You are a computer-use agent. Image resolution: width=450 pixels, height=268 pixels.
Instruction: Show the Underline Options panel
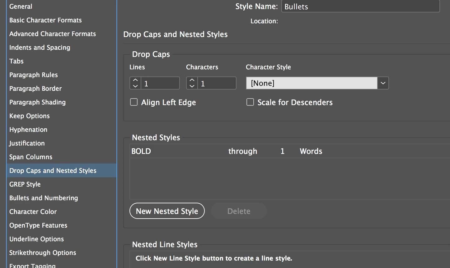coord(36,239)
